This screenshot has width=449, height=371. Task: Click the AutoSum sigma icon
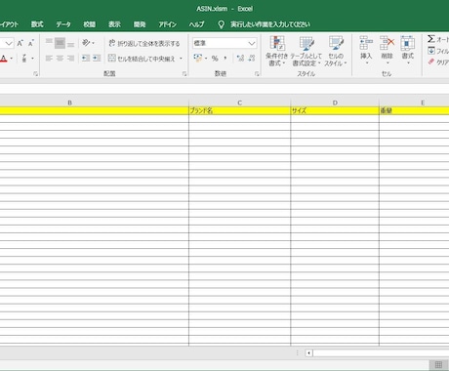[431, 39]
